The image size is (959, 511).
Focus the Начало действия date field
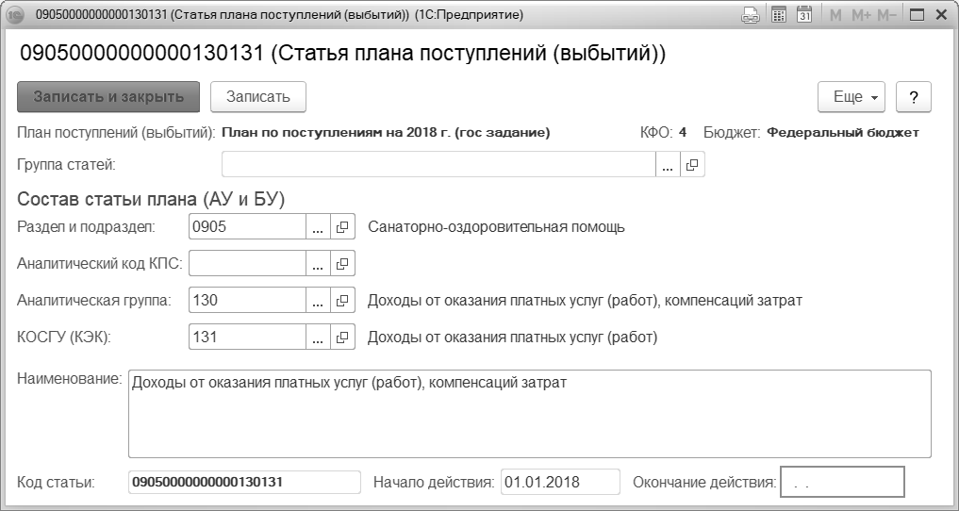coord(560,482)
